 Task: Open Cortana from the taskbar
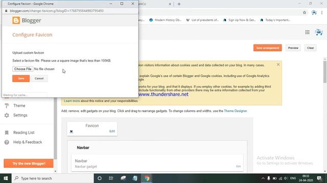tap(100, 178)
